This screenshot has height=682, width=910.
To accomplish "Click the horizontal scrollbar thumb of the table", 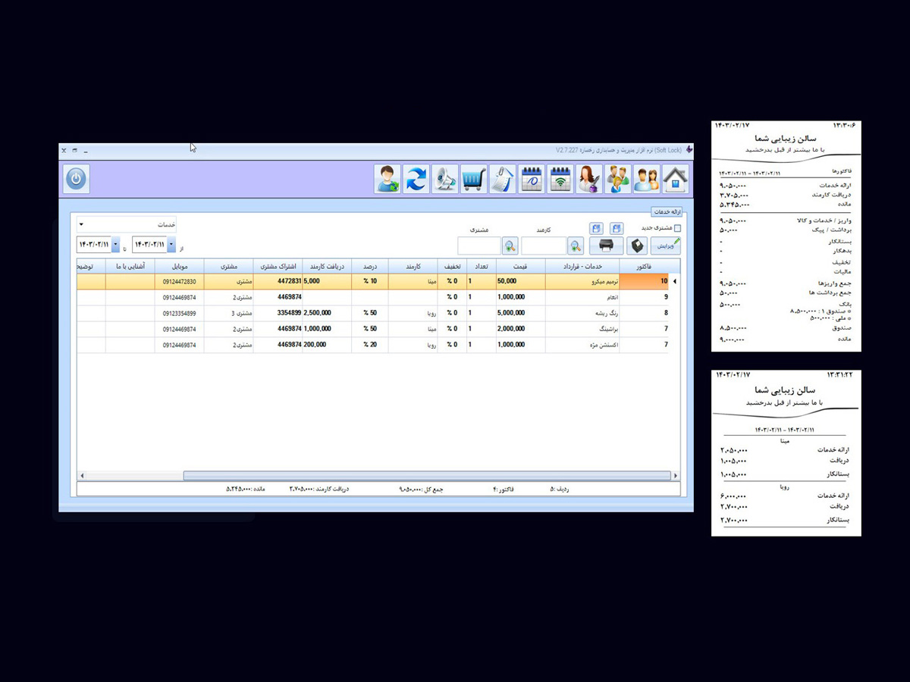I will click(x=427, y=475).
